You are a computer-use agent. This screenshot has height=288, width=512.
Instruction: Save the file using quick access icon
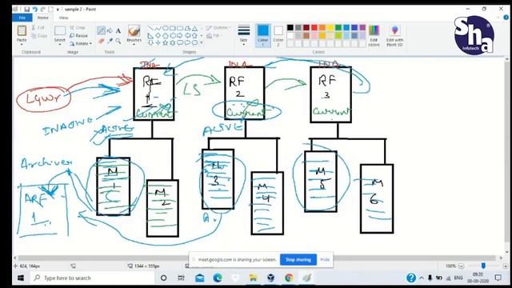(26, 9)
